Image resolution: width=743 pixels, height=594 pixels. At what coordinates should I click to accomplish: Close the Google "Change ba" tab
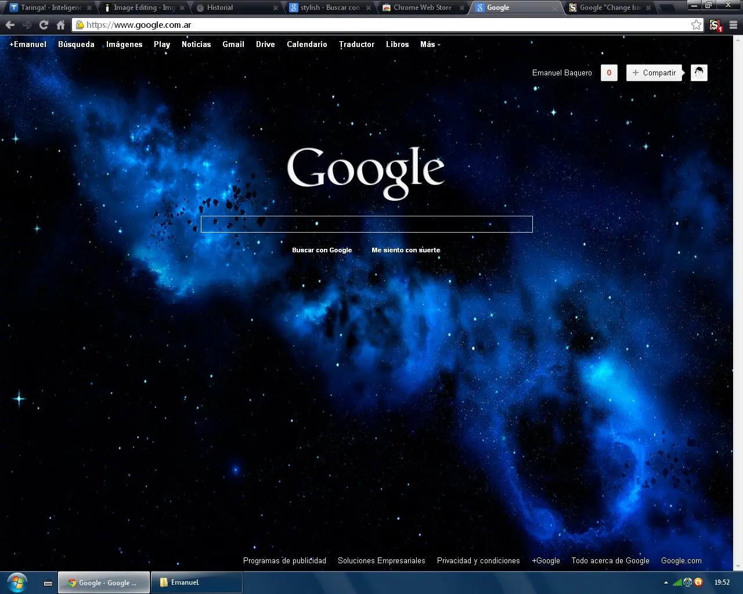coord(648,8)
